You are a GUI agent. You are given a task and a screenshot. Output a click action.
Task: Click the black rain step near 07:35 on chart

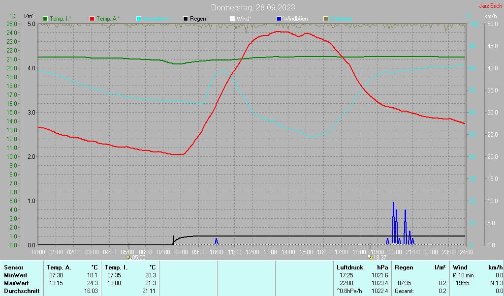click(174, 240)
